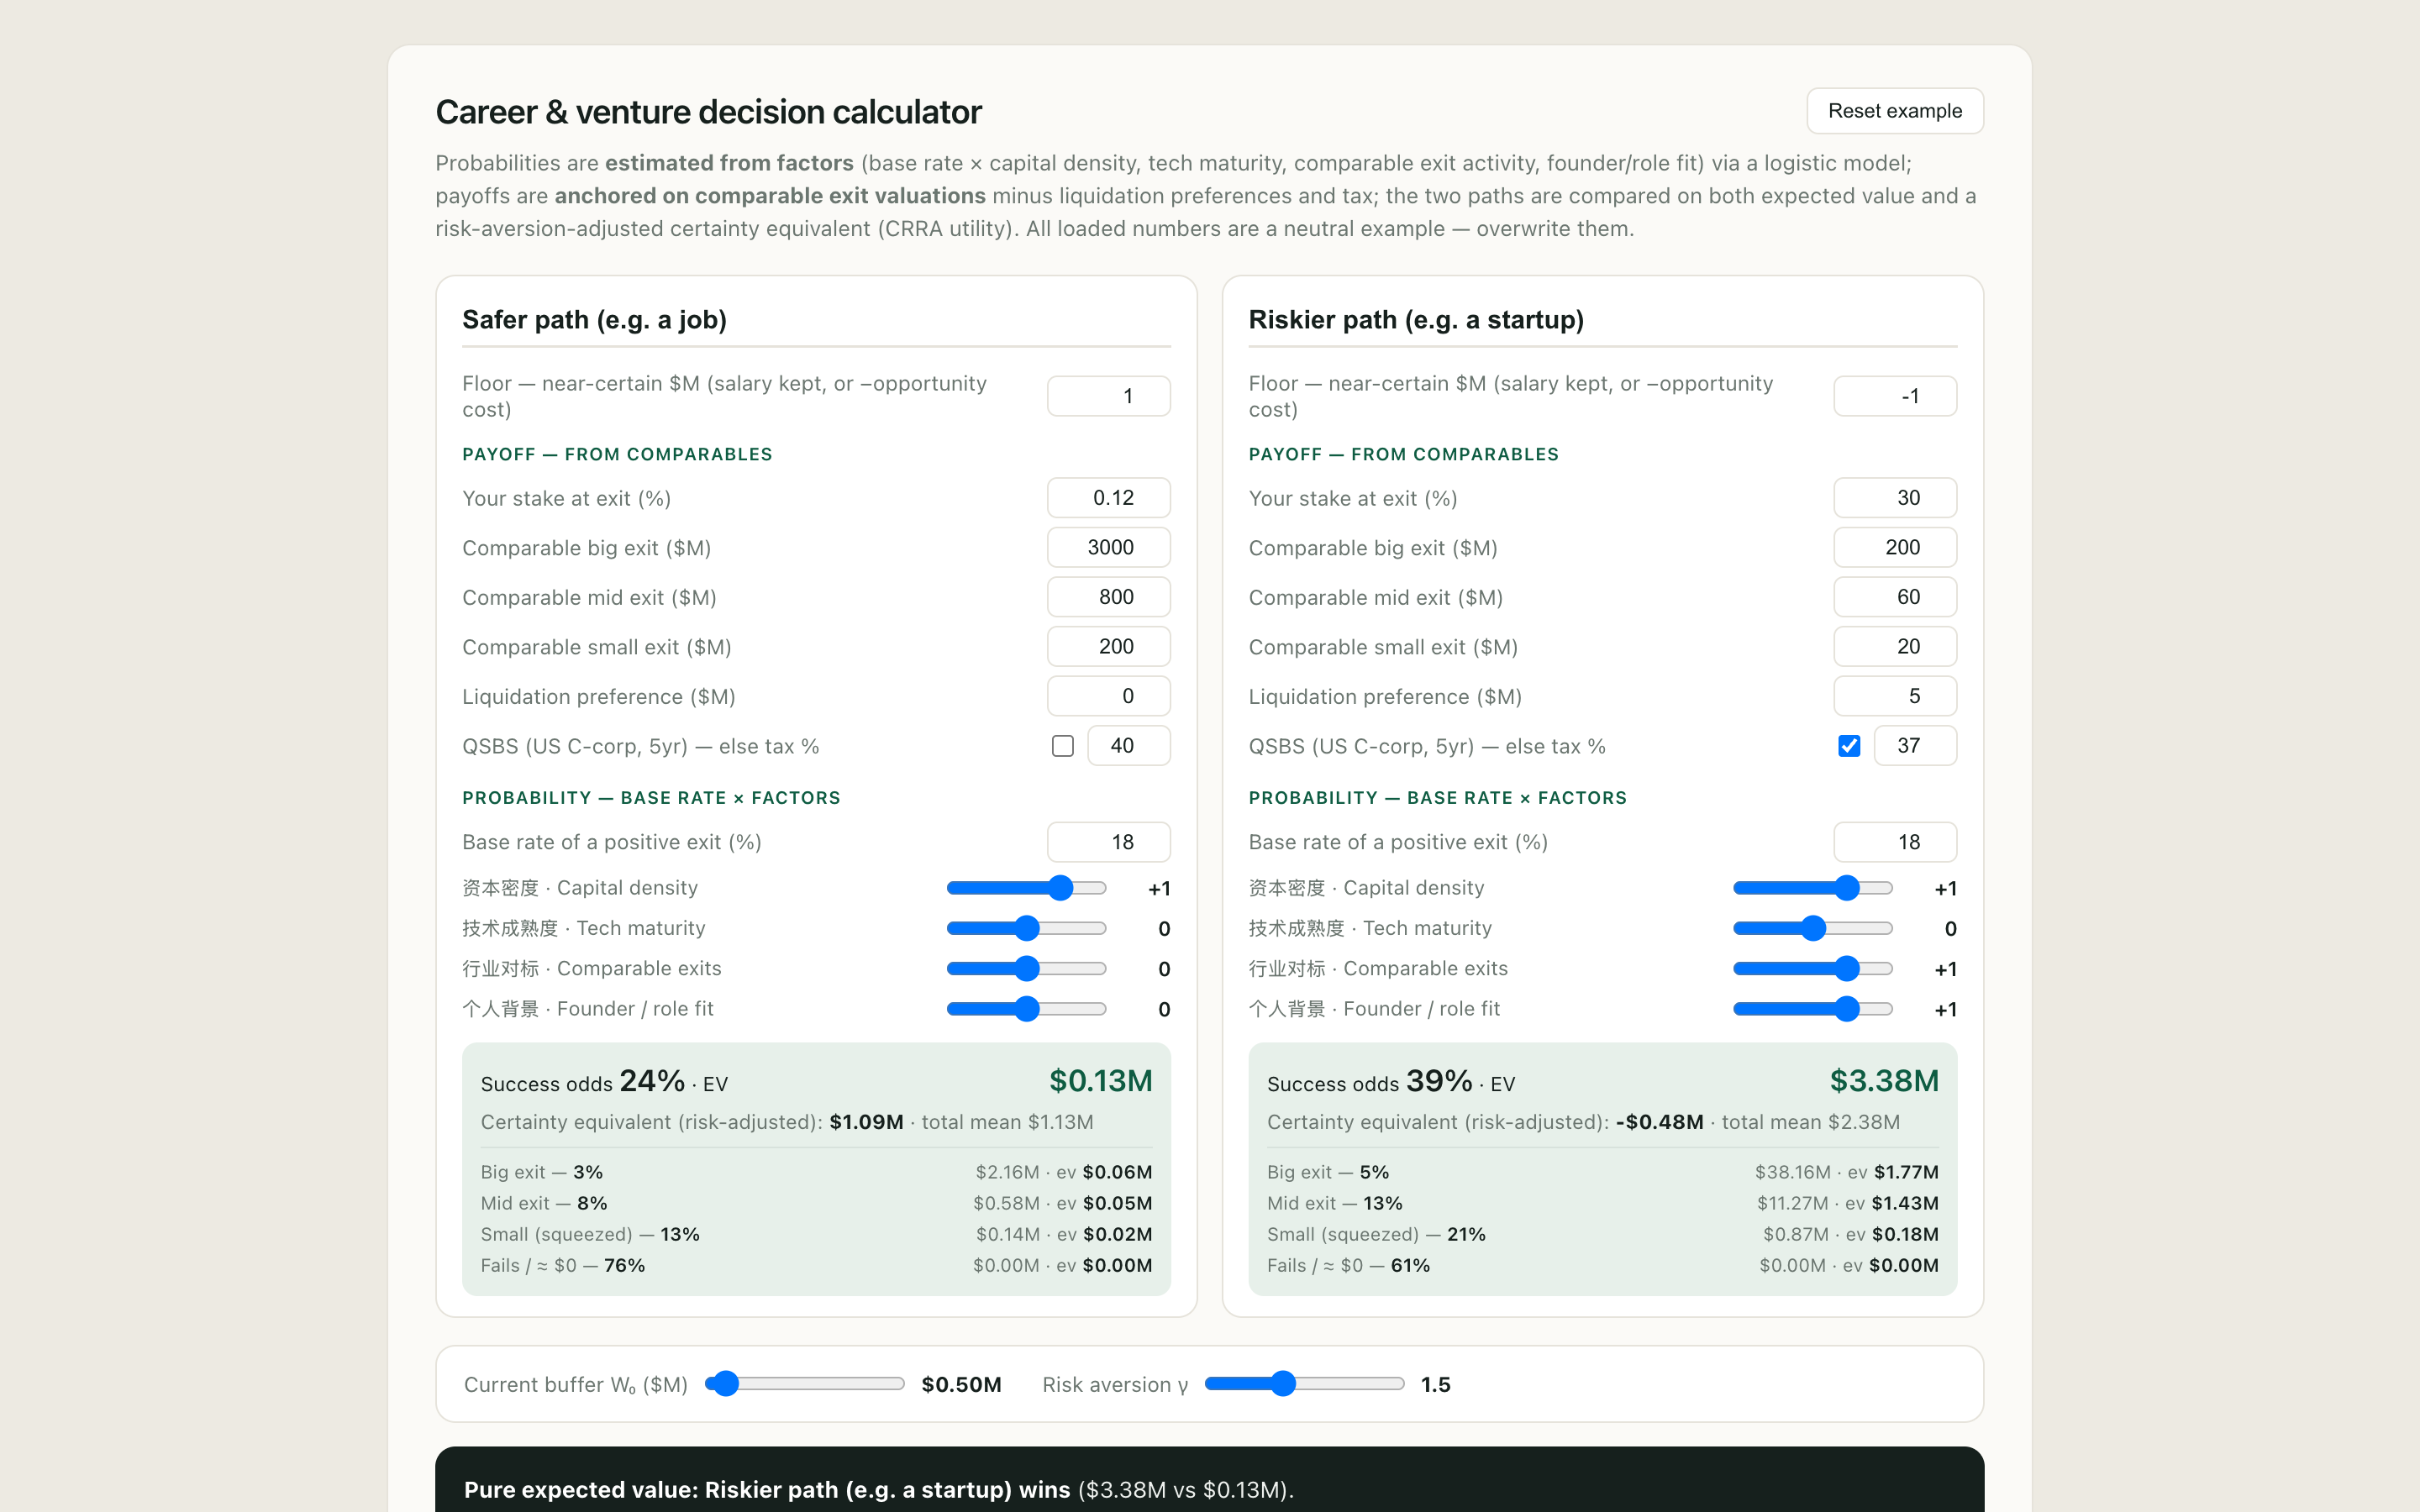Screen dimensions: 2420x1512
Task: Adjust the Riskier path Comparable exits slider
Action: 1812,968
